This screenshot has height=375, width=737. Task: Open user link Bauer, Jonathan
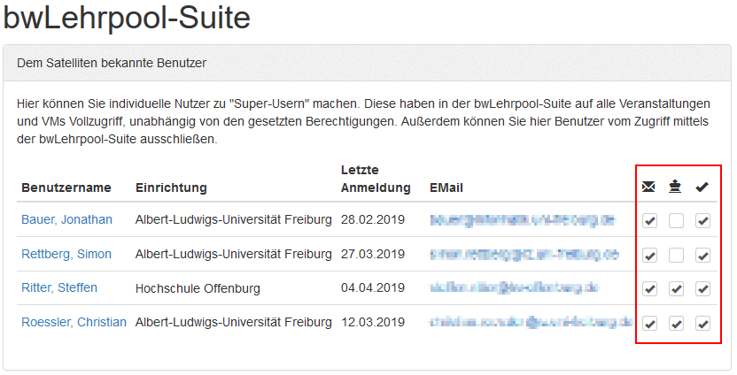click(66, 219)
